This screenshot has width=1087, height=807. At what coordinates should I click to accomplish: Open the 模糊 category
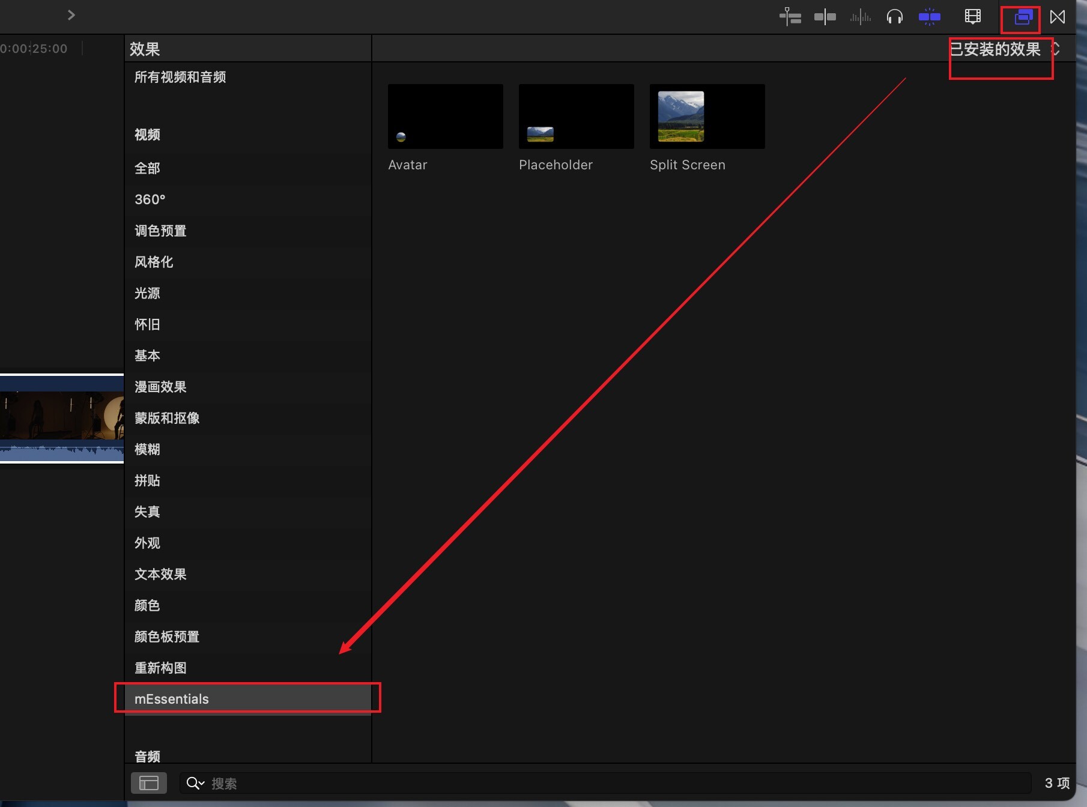pos(248,449)
